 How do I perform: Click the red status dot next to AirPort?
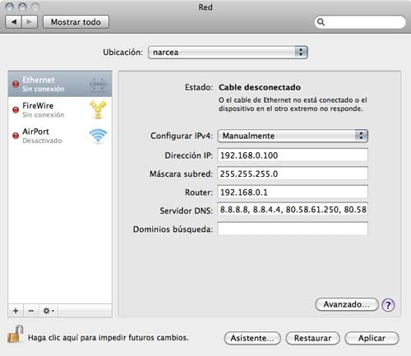16,136
